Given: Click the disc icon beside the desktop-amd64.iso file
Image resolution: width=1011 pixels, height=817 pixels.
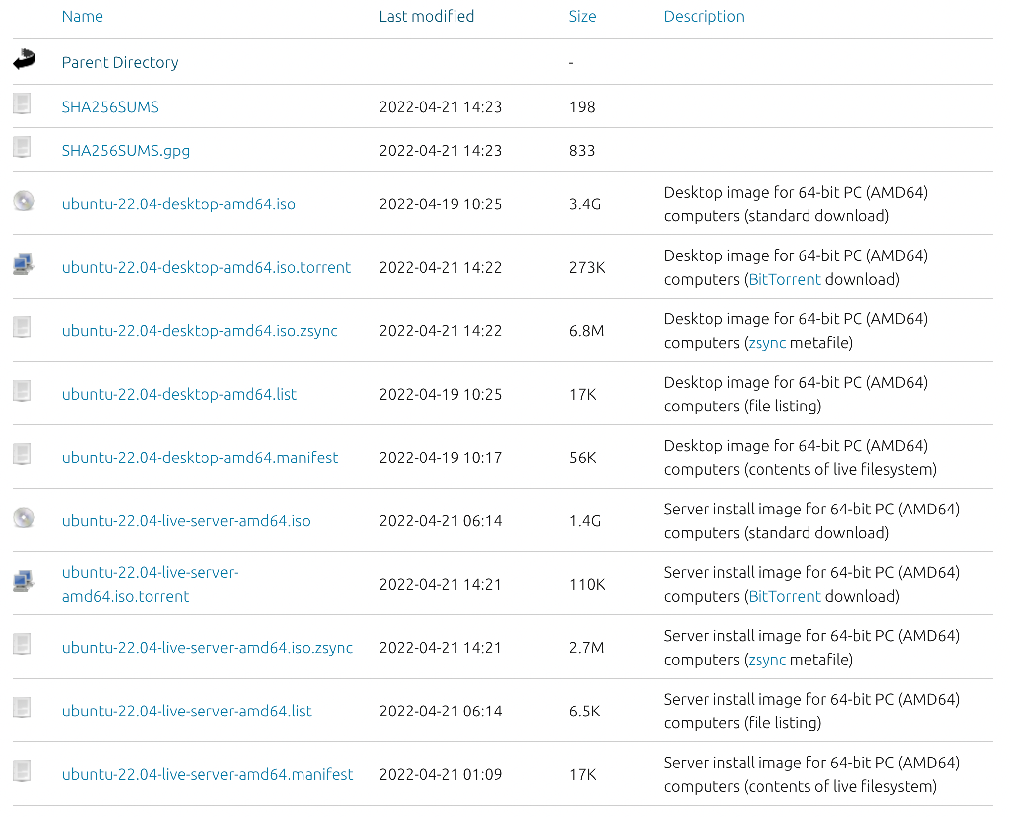Looking at the screenshot, I should click(x=23, y=201).
